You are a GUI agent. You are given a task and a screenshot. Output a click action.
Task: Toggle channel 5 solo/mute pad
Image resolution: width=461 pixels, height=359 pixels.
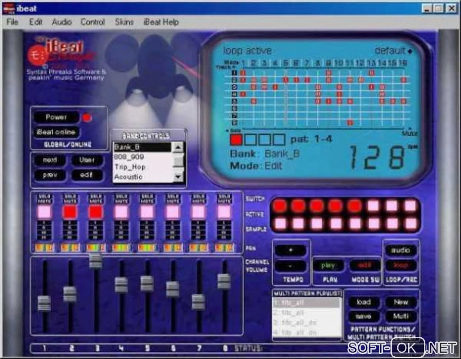coord(147,212)
